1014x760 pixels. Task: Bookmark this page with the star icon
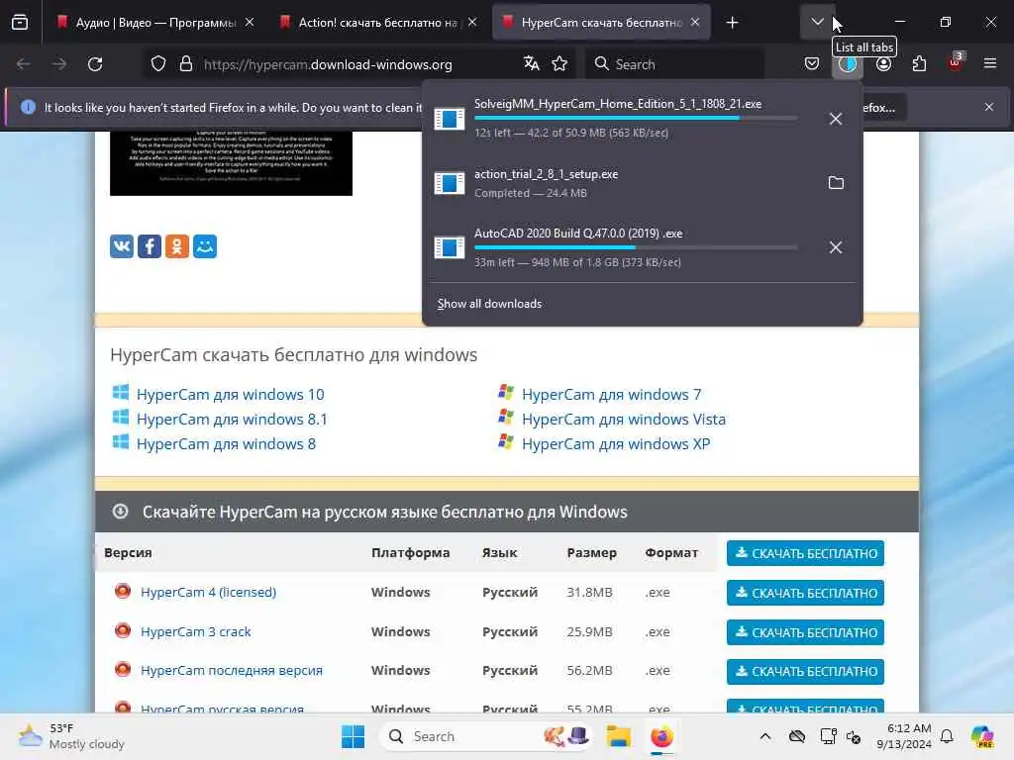(559, 63)
